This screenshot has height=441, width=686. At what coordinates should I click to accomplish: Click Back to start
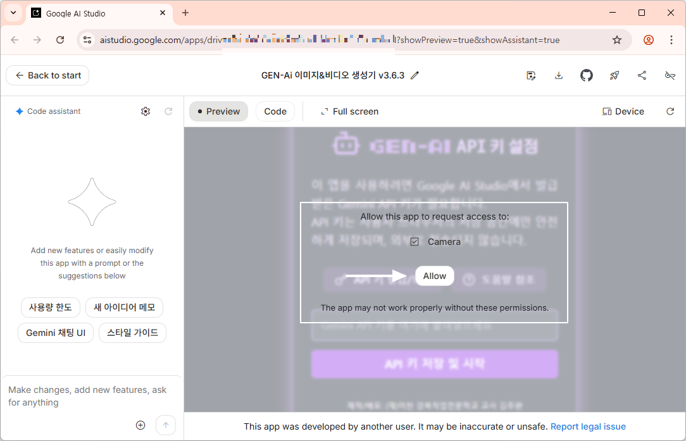point(47,75)
